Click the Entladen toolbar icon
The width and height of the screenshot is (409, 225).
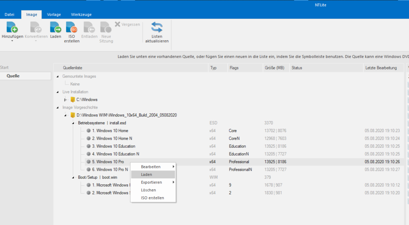[89, 27]
